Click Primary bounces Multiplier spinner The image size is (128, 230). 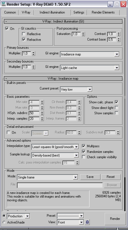point(33,53)
